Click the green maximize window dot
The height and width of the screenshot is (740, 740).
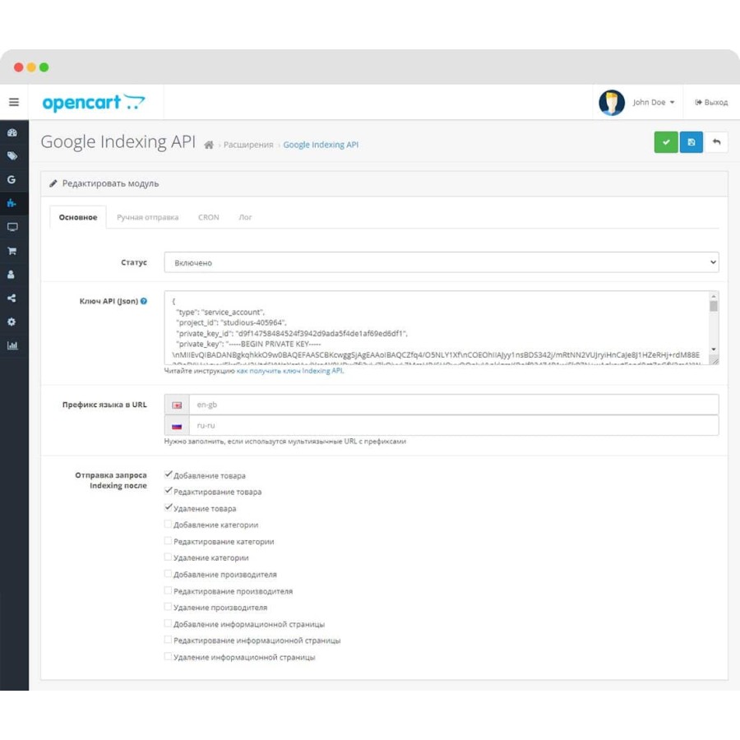[44, 67]
